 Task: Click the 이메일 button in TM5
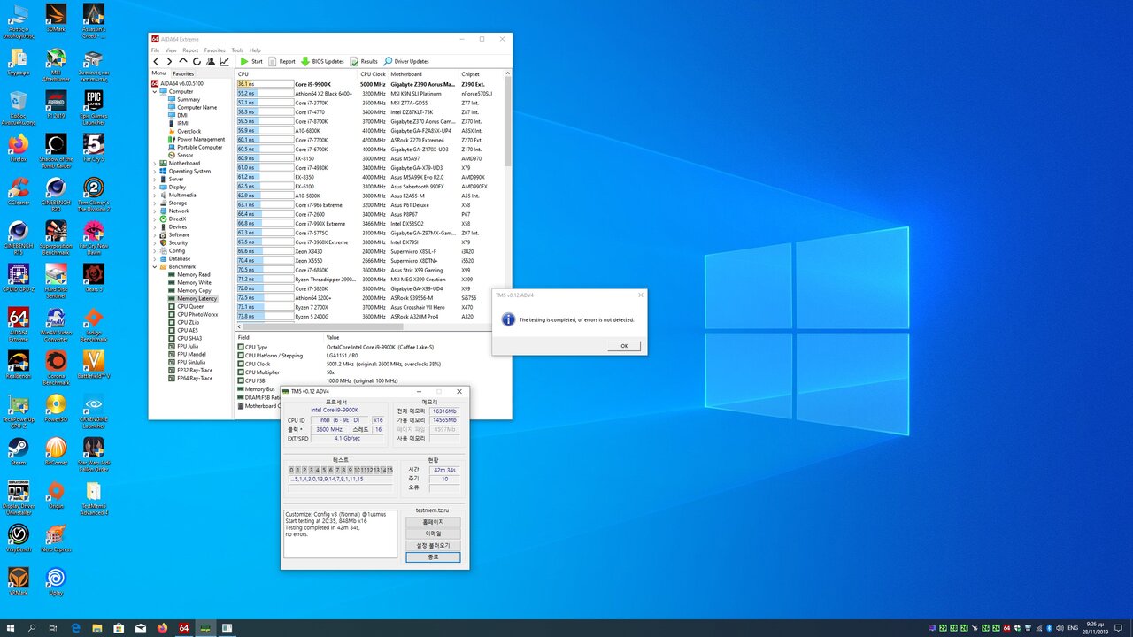433,533
